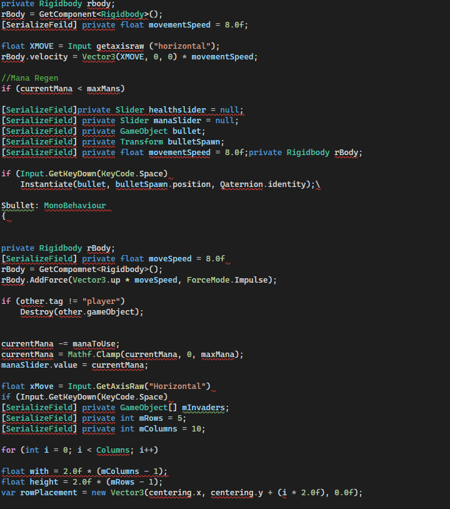450x509 pixels.
Task: Click the Mathf class name
Action: click(80, 355)
